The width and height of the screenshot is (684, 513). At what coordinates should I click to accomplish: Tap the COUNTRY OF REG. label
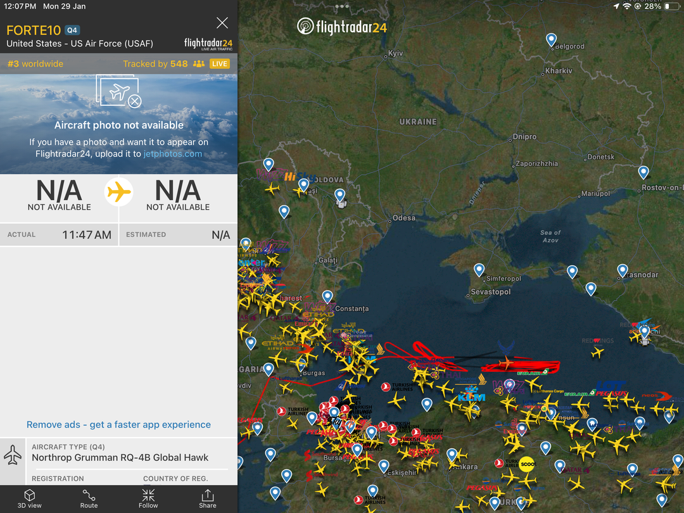[175, 479]
